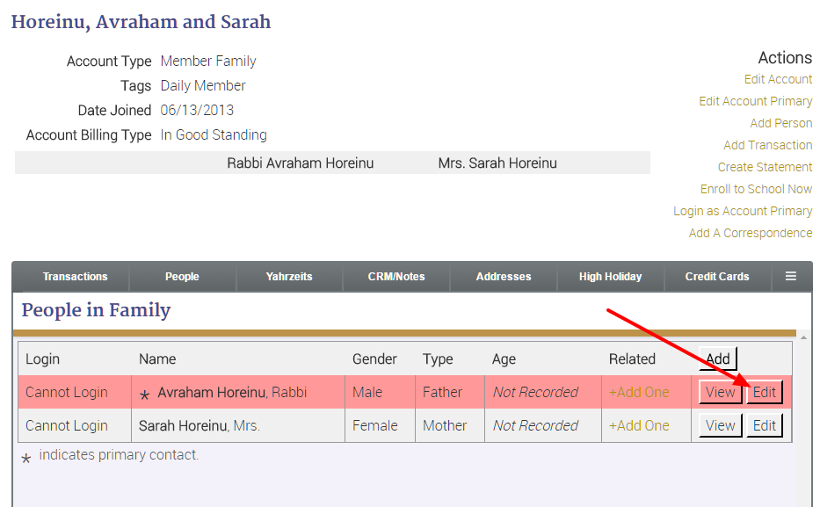
Task: Open the People tab
Action: [182, 276]
